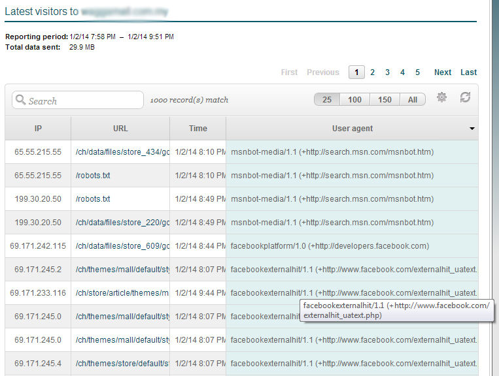Viewport: 499px width, 376px height.
Task: Click the magnifier icon in search box
Action: [21, 101]
